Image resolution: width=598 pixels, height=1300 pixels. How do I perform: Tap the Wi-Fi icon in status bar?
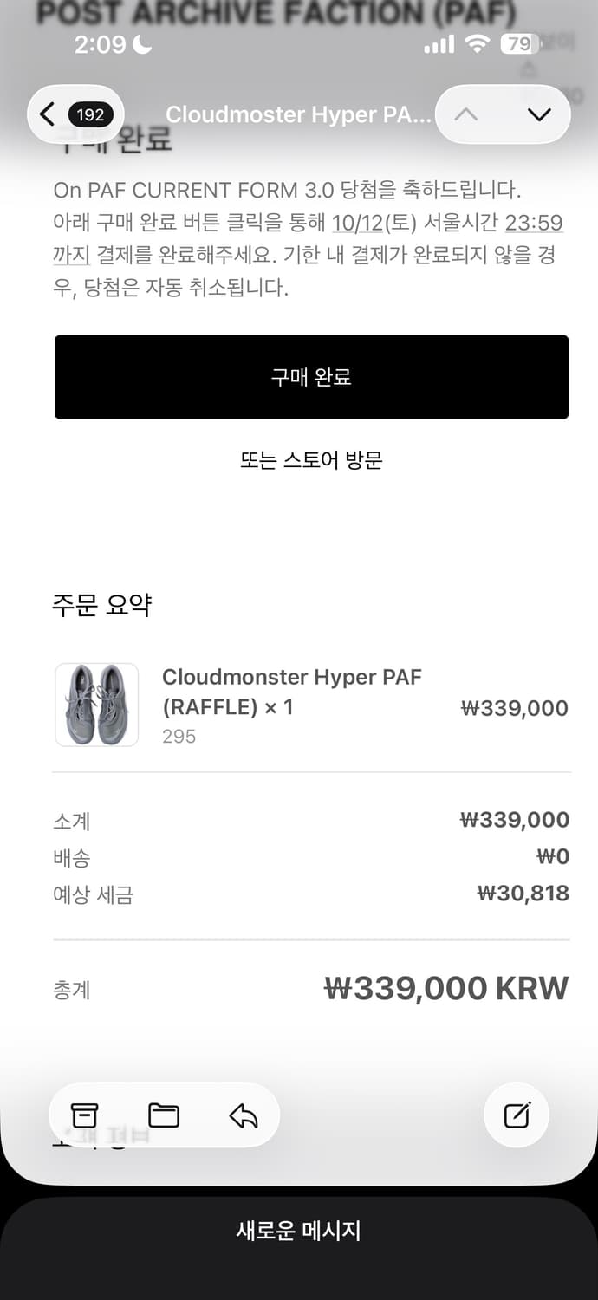[x=477, y=44]
